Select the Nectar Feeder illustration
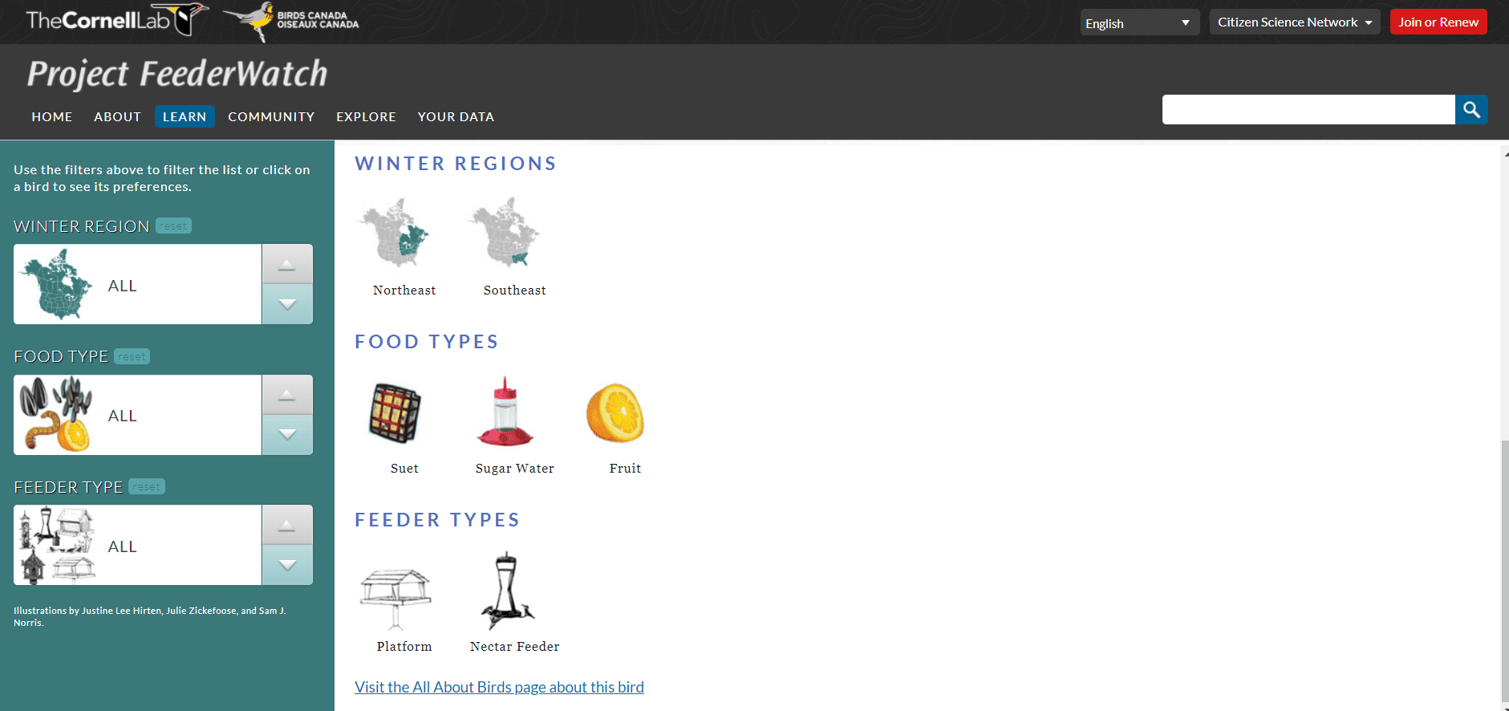 click(507, 591)
